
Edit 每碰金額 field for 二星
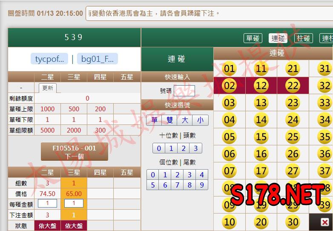point(47,203)
